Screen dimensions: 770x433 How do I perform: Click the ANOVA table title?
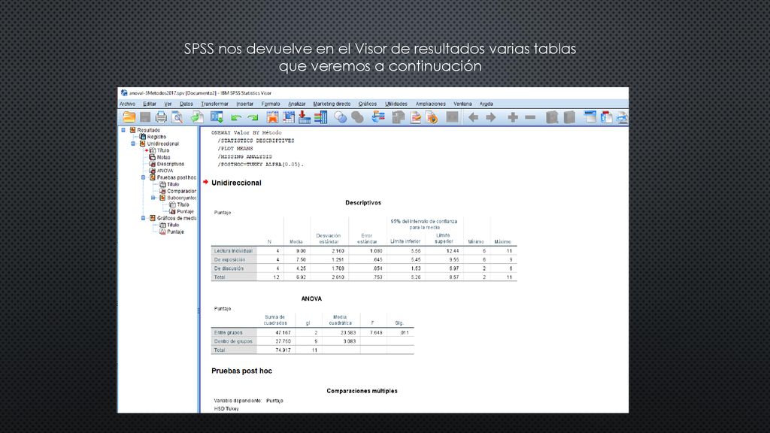(311, 298)
